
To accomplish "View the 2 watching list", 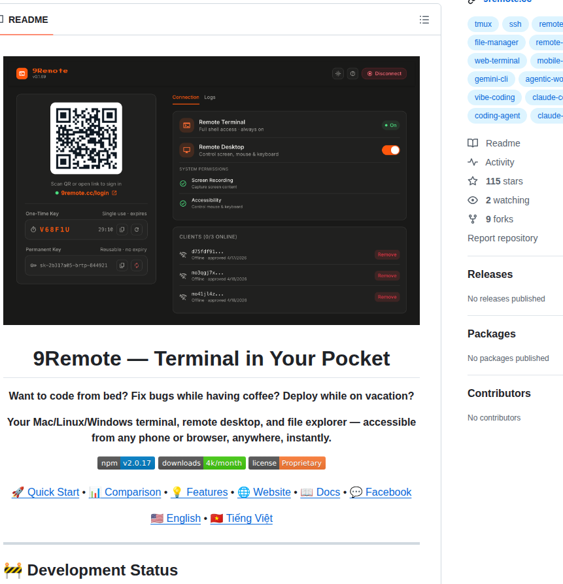I will coord(507,200).
